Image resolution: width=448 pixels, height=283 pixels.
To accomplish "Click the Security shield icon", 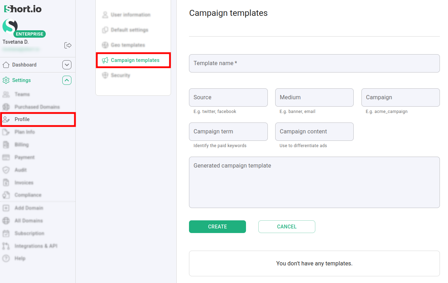I will coord(105,75).
